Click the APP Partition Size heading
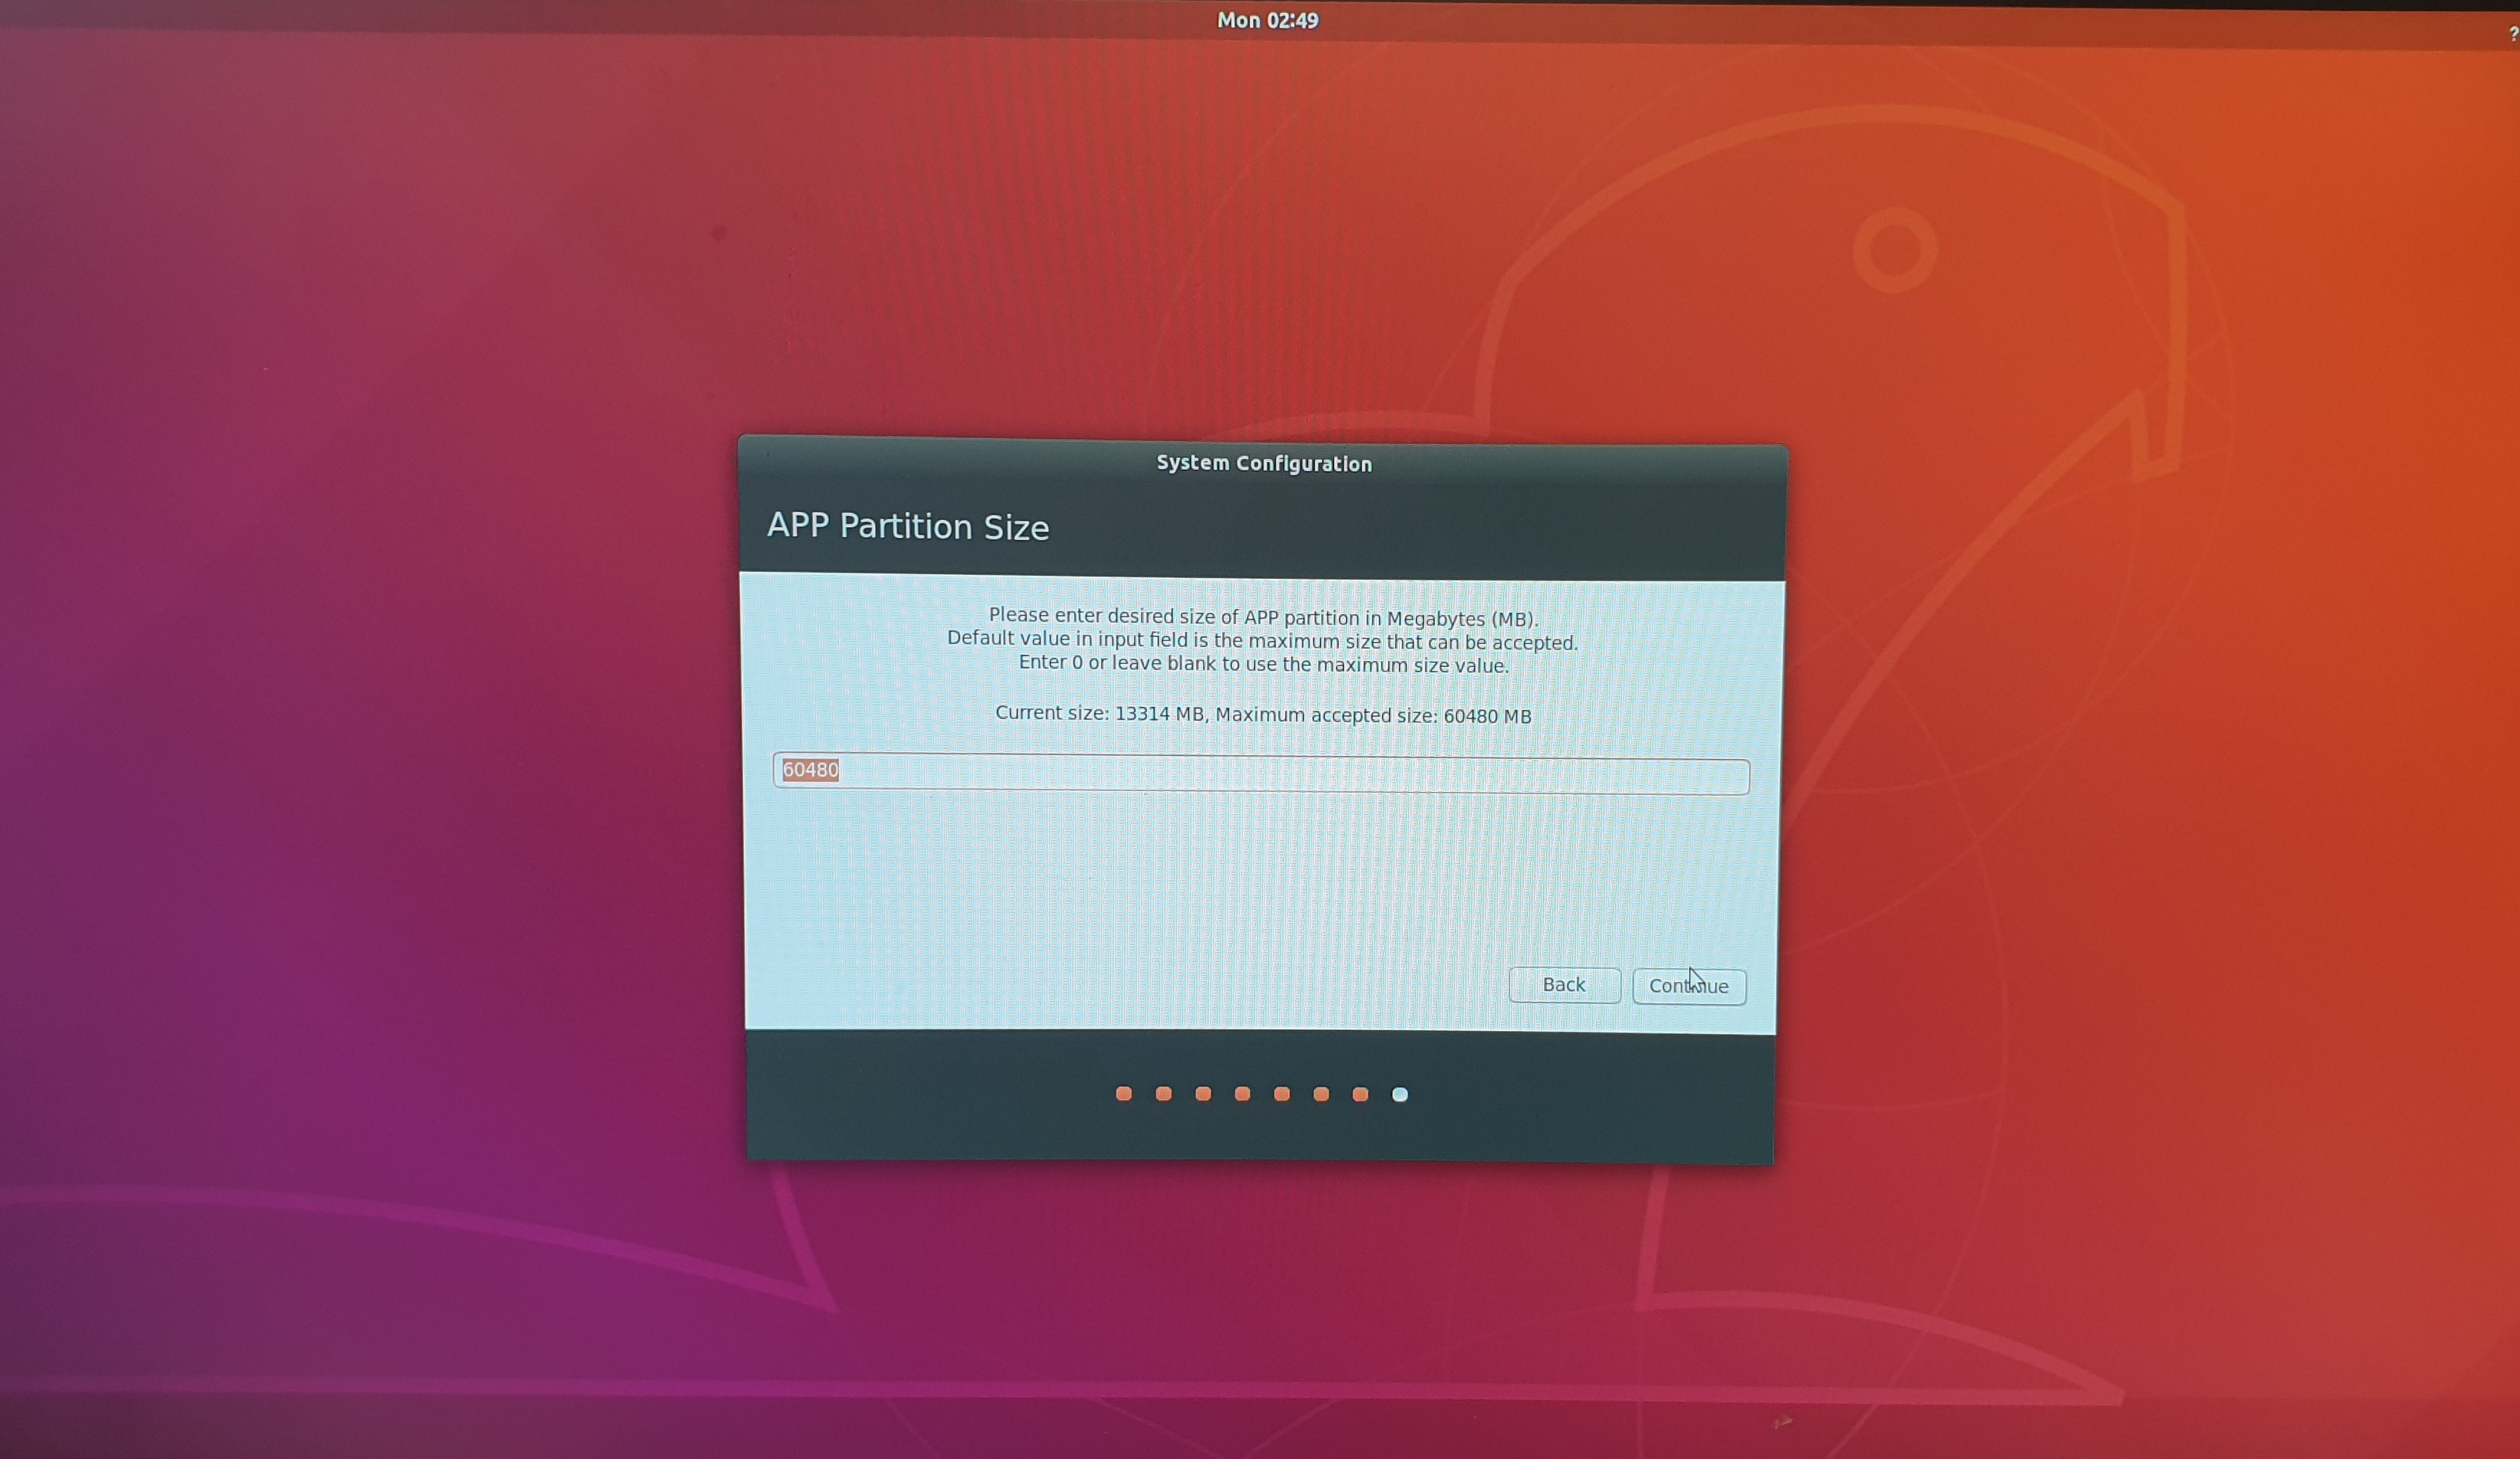Screen dimensions: 2520x1459 907,527
